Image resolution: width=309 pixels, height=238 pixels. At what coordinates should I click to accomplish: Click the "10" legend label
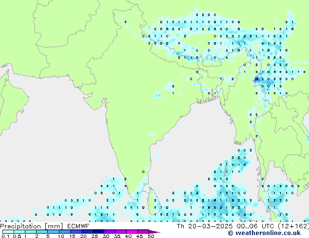click(x=61, y=236)
